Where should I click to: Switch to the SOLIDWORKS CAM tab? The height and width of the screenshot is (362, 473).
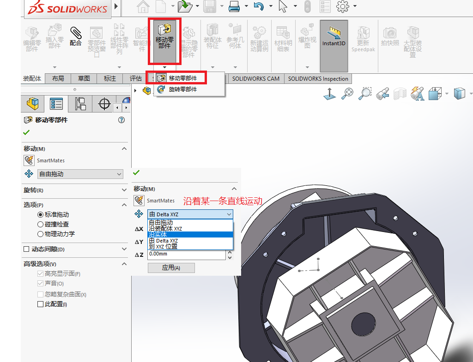coord(256,78)
